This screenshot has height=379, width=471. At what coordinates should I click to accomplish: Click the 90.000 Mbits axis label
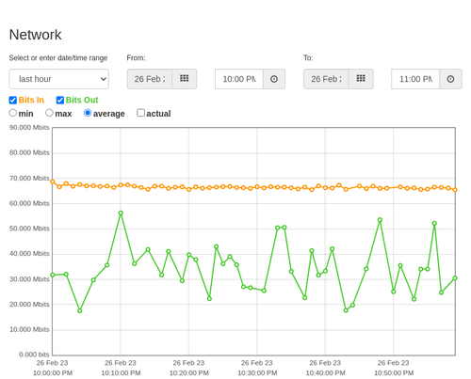click(x=29, y=128)
